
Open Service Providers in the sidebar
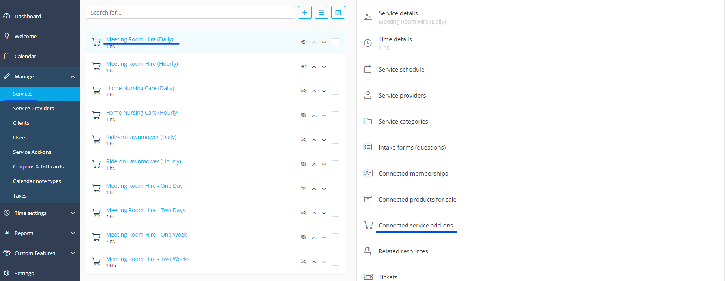34,108
